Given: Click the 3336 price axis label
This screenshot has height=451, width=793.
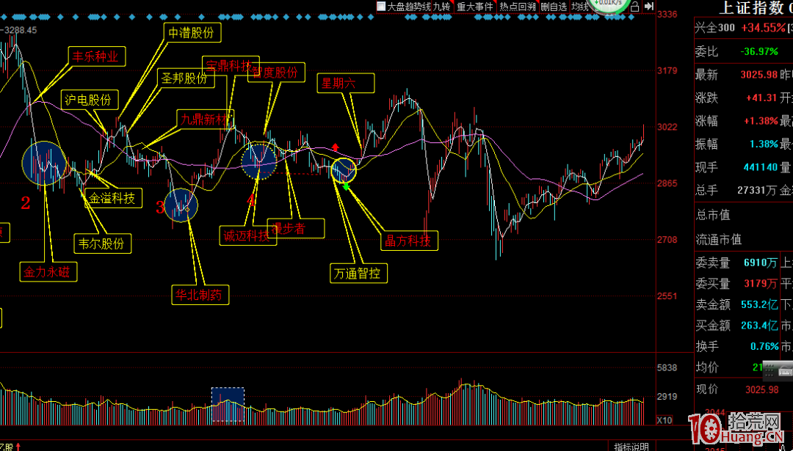Looking at the screenshot, I should point(667,14).
